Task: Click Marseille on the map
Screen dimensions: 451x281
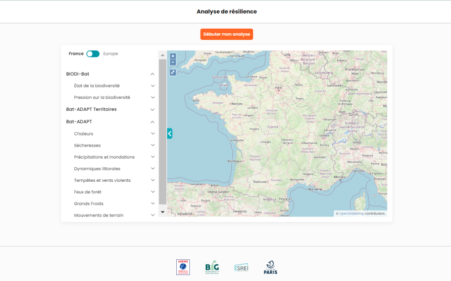Action: [x=315, y=189]
